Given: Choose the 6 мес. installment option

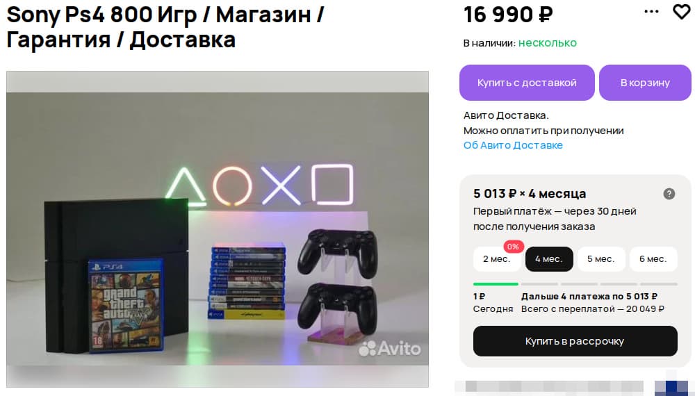Looking at the screenshot, I should [x=653, y=259].
